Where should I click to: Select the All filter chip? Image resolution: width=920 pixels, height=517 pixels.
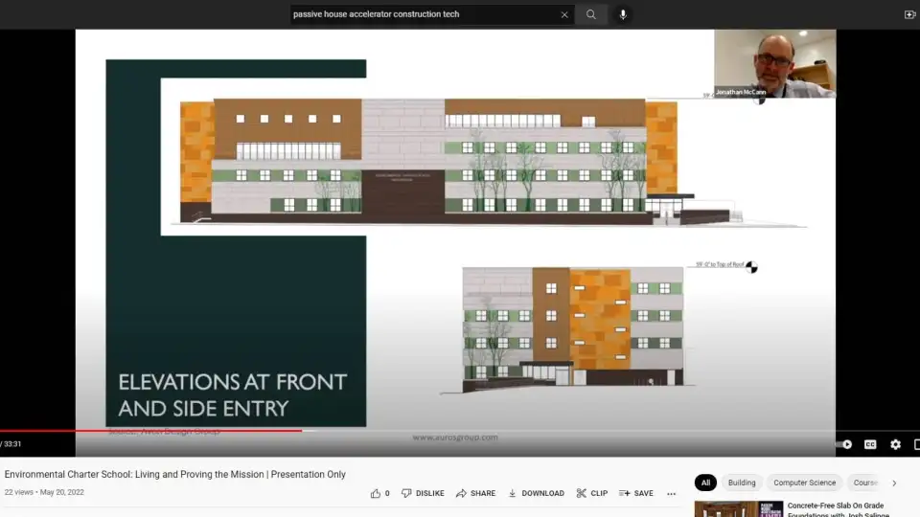click(x=705, y=483)
